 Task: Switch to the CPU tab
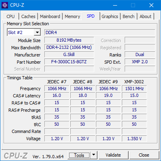tap(10, 16)
